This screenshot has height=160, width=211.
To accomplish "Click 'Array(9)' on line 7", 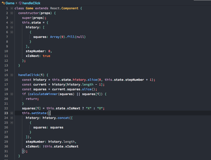I will tap(58, 37).
